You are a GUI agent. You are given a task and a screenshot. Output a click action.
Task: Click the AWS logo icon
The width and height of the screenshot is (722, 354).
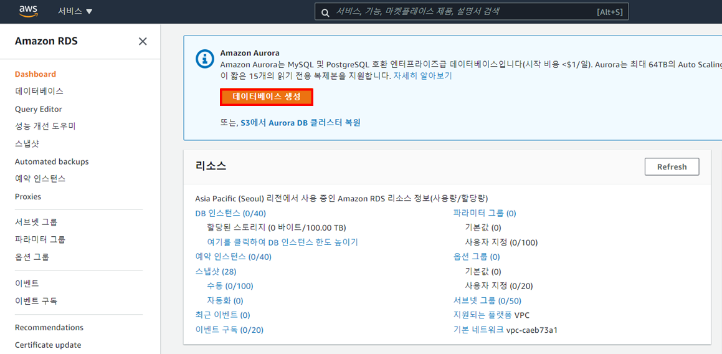click(29, 11)
